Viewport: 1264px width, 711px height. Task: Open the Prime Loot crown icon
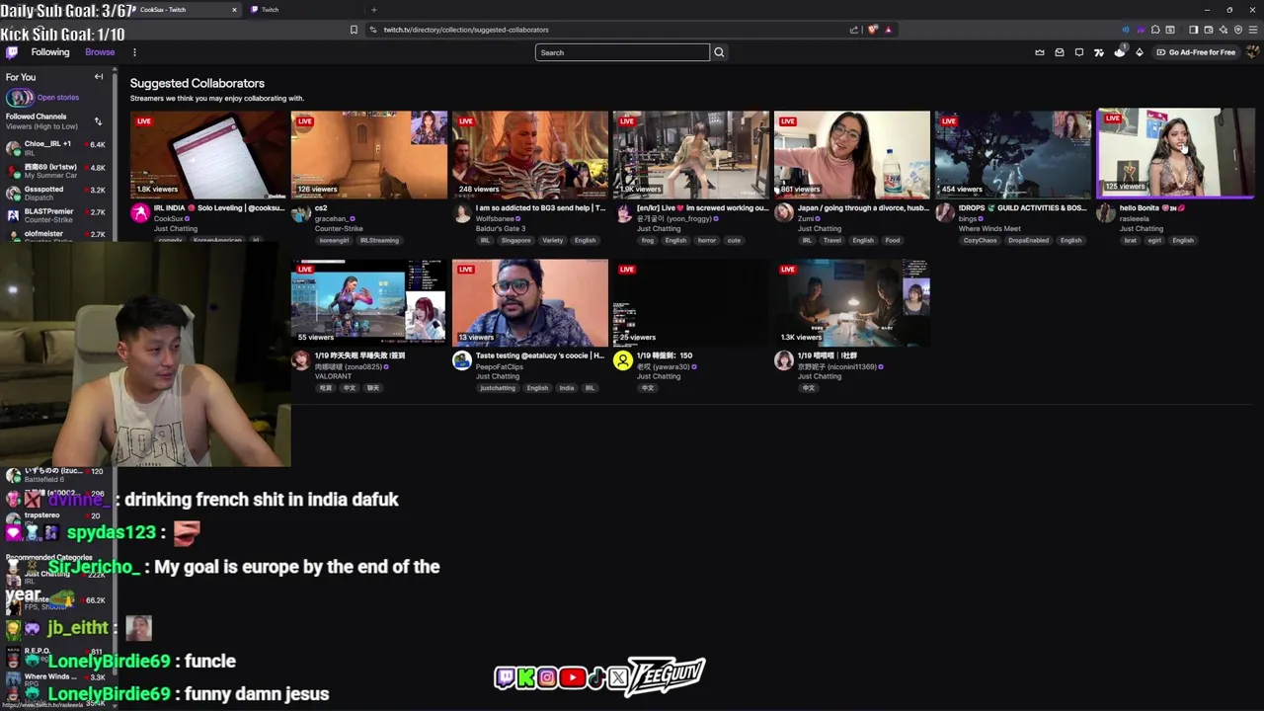(x=1040, y=52)
